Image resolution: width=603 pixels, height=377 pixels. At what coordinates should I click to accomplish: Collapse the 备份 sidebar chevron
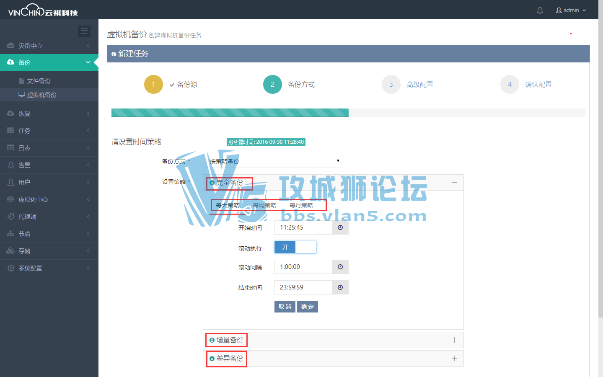tap(88, 62)
